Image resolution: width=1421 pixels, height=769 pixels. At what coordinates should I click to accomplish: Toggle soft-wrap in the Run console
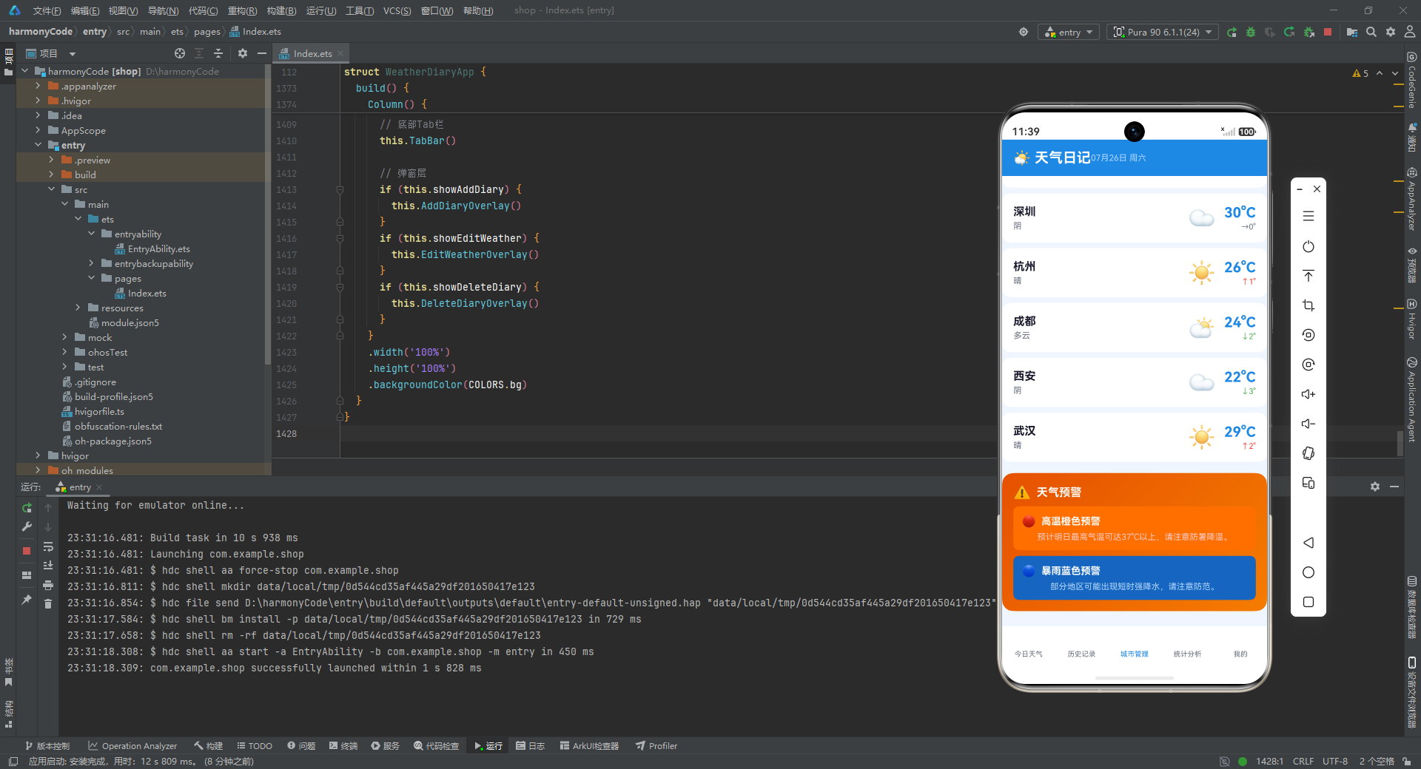pos(48,547)
